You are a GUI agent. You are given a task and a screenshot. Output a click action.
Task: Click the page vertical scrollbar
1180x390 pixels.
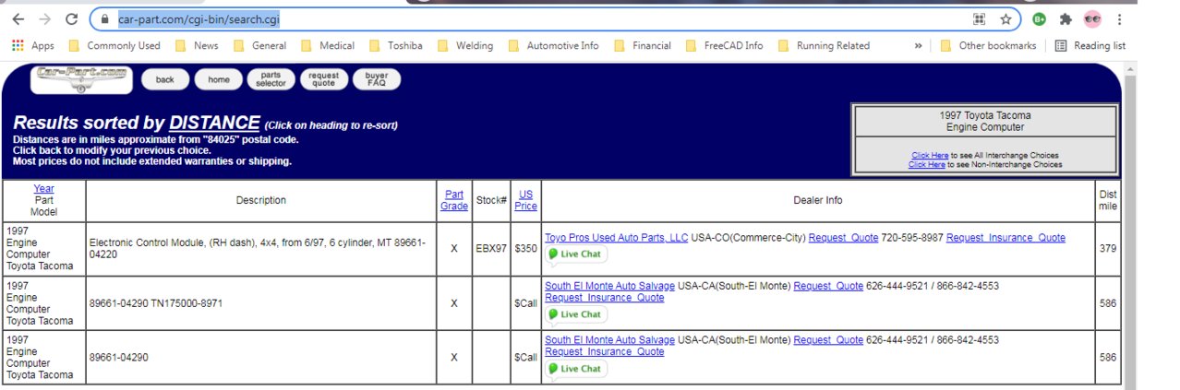(x=1131, y=226)
